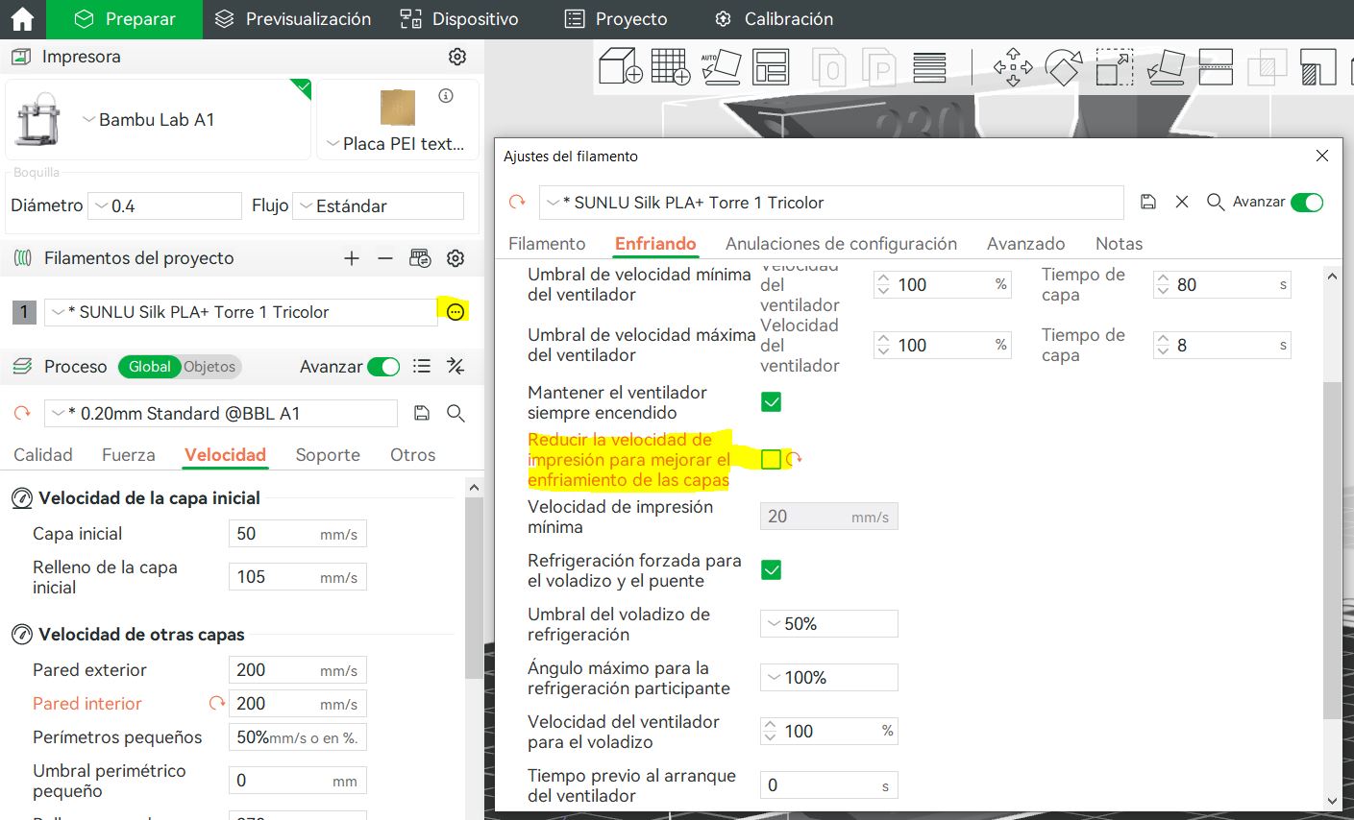Enable 'Reducir la velocidad de impresión' checkbox
Viewport: 1354px width, 820px height.
771,460
